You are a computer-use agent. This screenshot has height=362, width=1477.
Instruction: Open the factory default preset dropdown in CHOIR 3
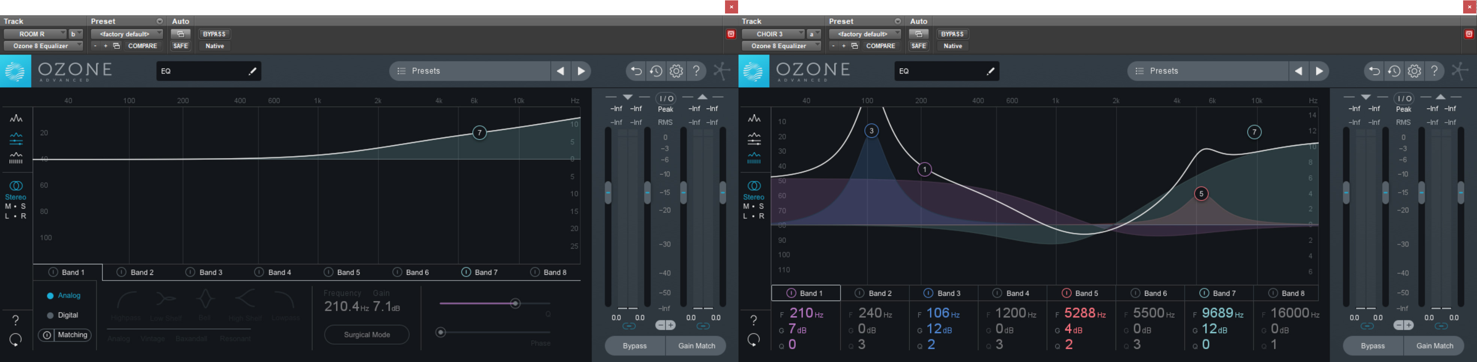[x=865, y=34]
